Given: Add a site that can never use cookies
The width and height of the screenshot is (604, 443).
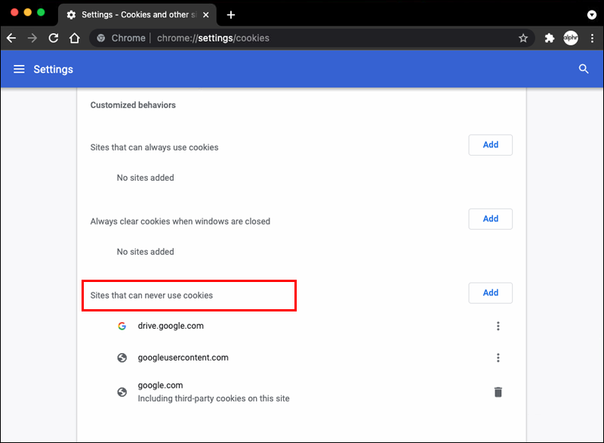Looking at the screenshot, I should tap(490, 293).
